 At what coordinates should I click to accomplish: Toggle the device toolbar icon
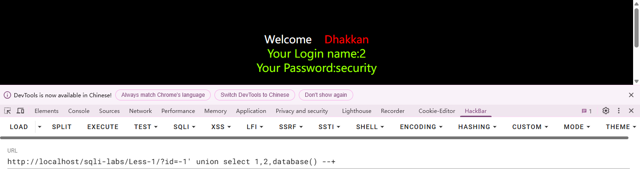pyautogui.click(x=20, y=111)
